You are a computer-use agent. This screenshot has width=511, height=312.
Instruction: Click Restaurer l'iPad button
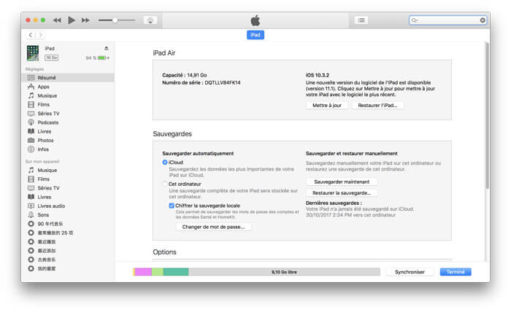(377, 106)
